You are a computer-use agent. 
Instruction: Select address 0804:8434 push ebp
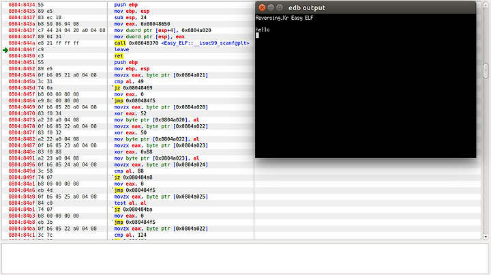coord(22,5)
